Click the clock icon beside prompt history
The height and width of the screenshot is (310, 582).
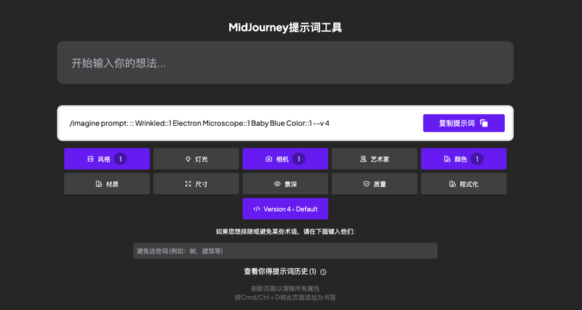[x=323, y=272]
